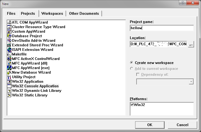Select 'Win32 Application' text entry

click(x=28, y=82)
